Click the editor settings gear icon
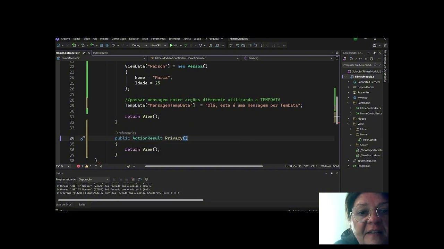The image size is (444, 249). [x=337, y=53]
